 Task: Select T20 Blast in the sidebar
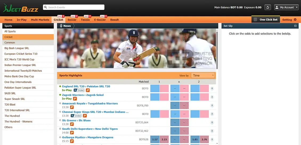[28, 104]
